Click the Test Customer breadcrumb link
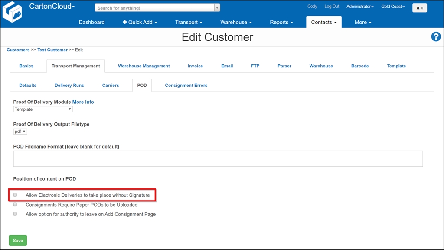444x251 pixels. point(52,50)
